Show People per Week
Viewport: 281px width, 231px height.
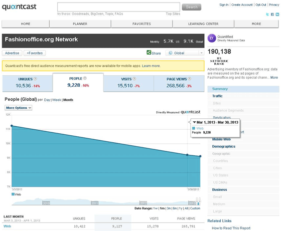coord(57,100)
